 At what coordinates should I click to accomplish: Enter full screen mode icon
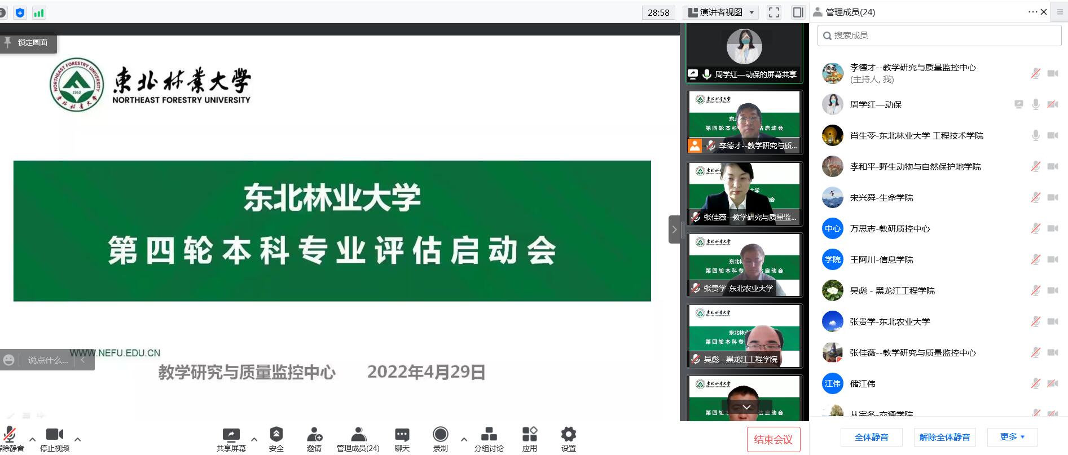coord(774,12)
